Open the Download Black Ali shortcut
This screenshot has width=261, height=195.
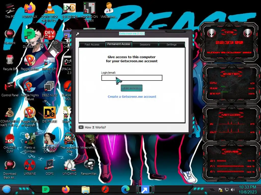[x=10, y=169]
